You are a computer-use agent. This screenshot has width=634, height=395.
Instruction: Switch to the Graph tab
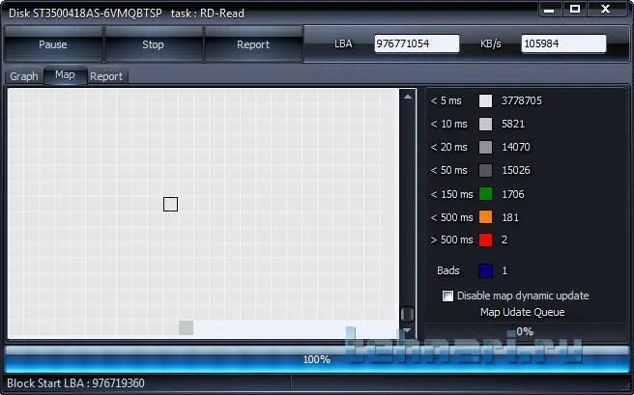click(24, 76)
